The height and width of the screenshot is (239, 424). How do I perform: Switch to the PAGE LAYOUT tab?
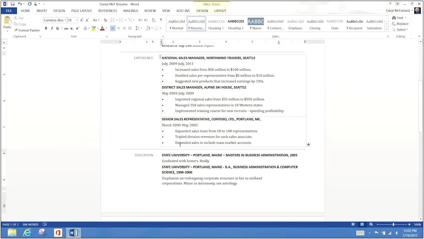point(81,11)
